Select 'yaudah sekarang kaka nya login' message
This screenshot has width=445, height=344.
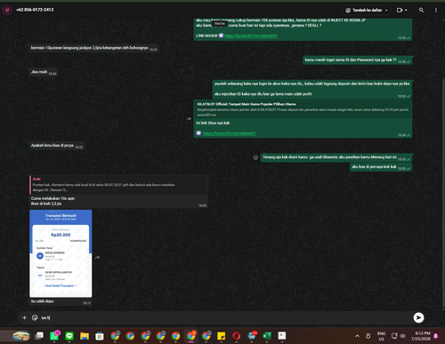(x=311, y=89)
